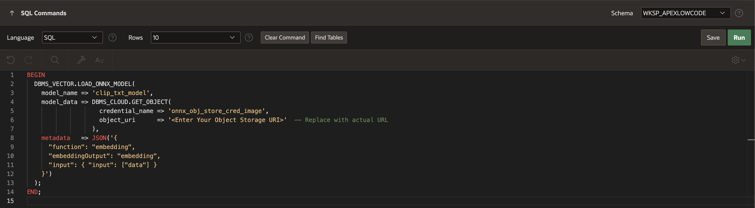
Task: Open the Language SQL dropdown
Action: tap(72, 38)
